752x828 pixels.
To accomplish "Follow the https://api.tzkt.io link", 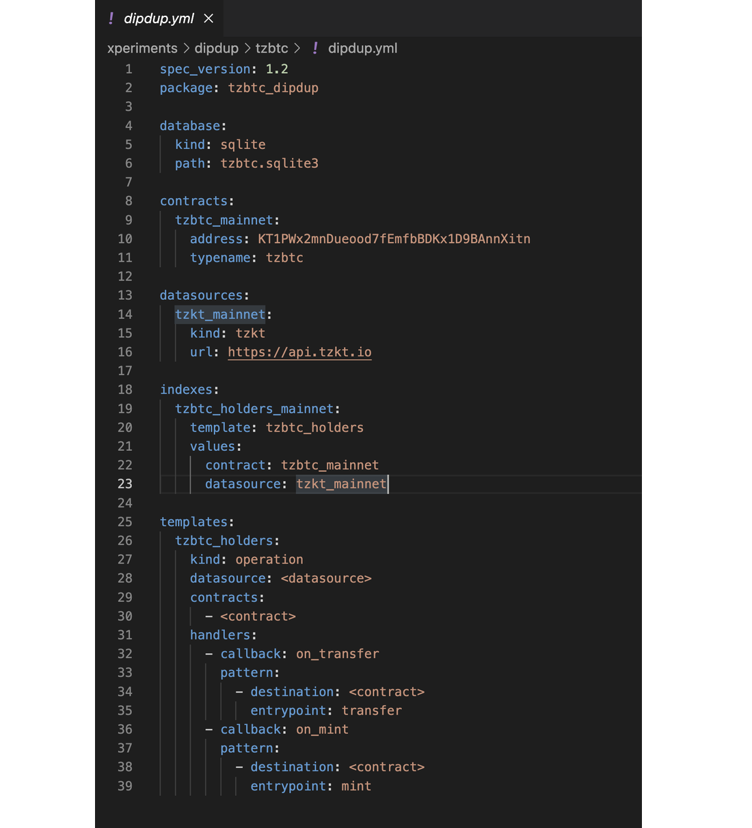I will pyautogui.click(x=299, y=352).
